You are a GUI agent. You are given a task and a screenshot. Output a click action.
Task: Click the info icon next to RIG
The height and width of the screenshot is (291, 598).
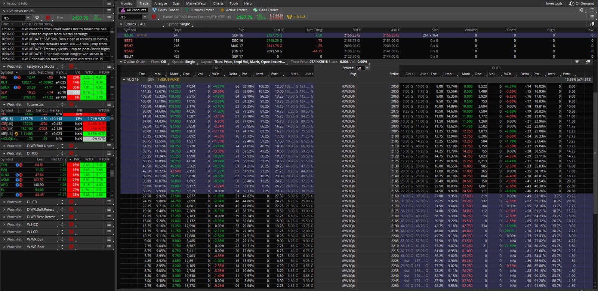(16, 77)
